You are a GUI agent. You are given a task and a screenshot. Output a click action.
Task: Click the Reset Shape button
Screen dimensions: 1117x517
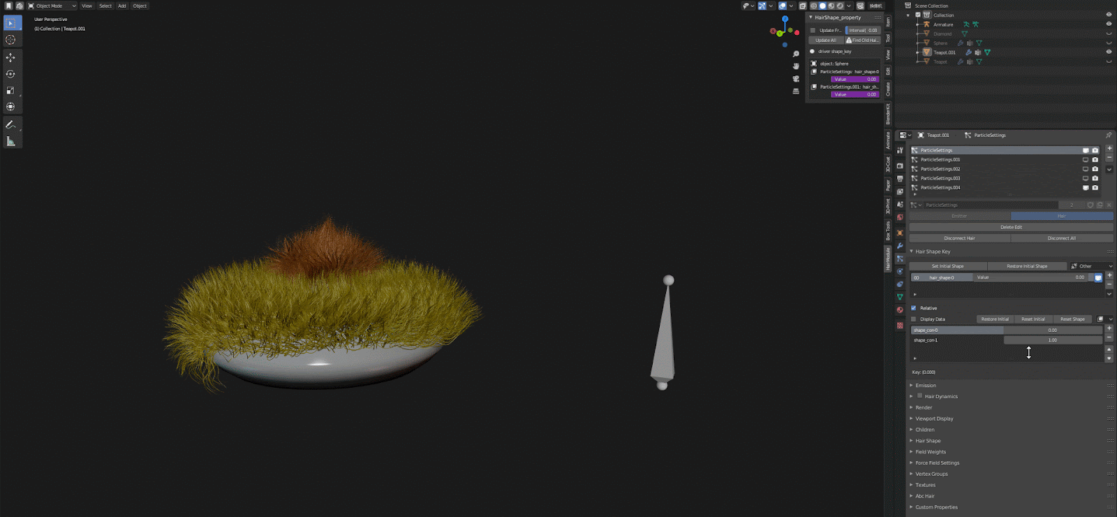[1072, 319]
